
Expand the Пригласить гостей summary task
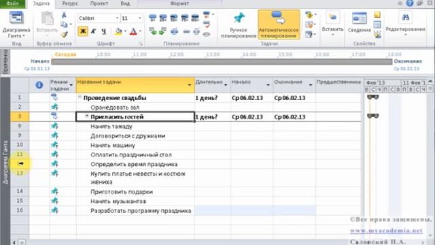point(87,116)
